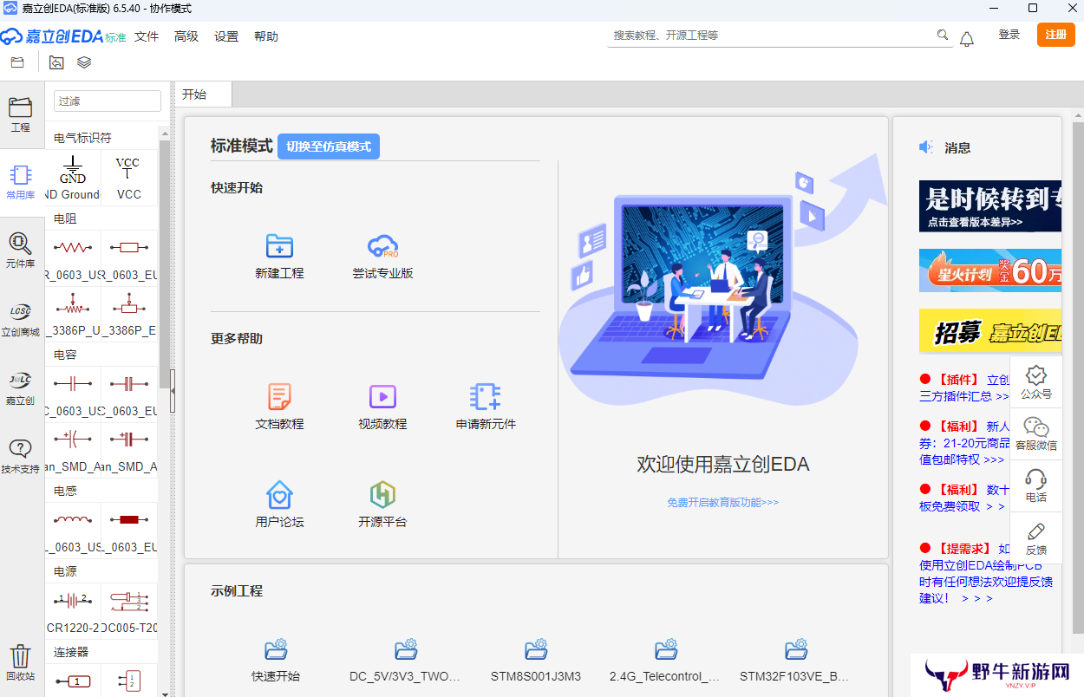The image size is (1084, 697).
Task: Open the 立创商城 LCSC store panel
Action: tap(20, 318)
